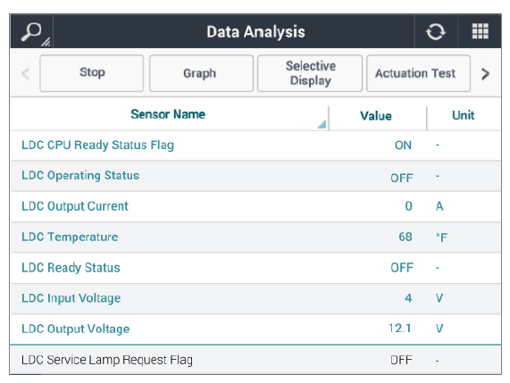510x383 pixels.
Task: Click the Unit column header
Action: [x=464, y=115]
